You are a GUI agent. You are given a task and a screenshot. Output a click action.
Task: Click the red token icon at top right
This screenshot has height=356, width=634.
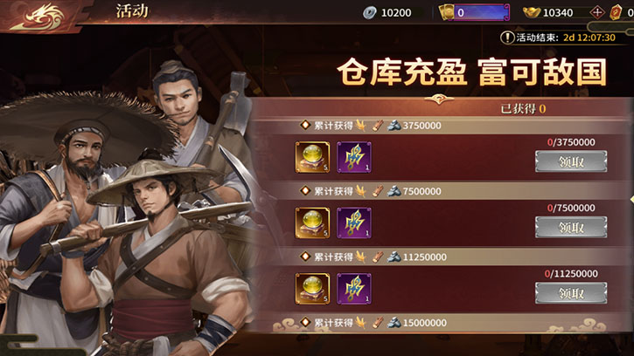[x=616, y=12]
